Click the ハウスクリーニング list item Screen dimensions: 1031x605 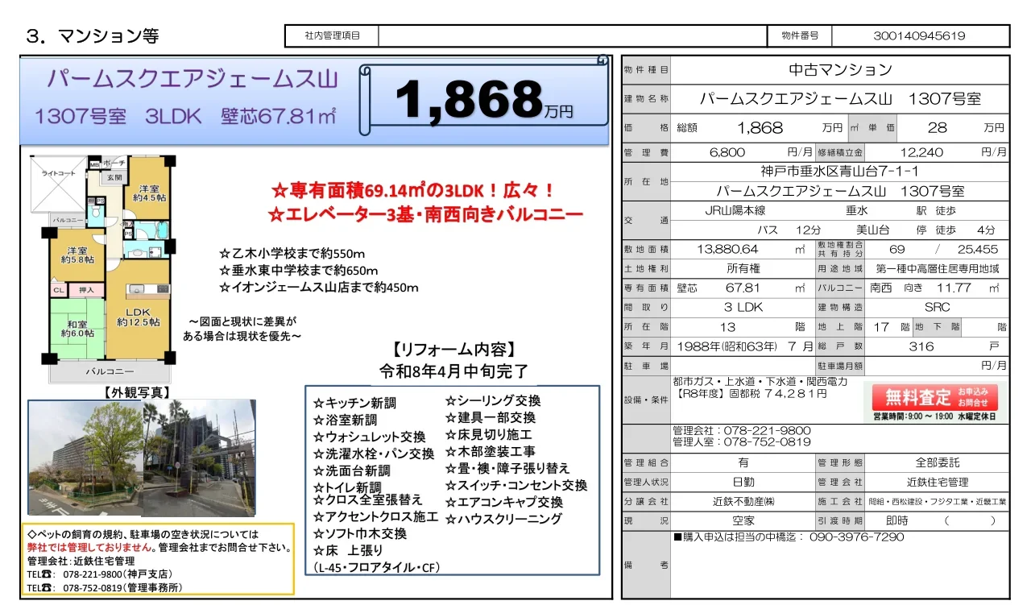(503, 519)
